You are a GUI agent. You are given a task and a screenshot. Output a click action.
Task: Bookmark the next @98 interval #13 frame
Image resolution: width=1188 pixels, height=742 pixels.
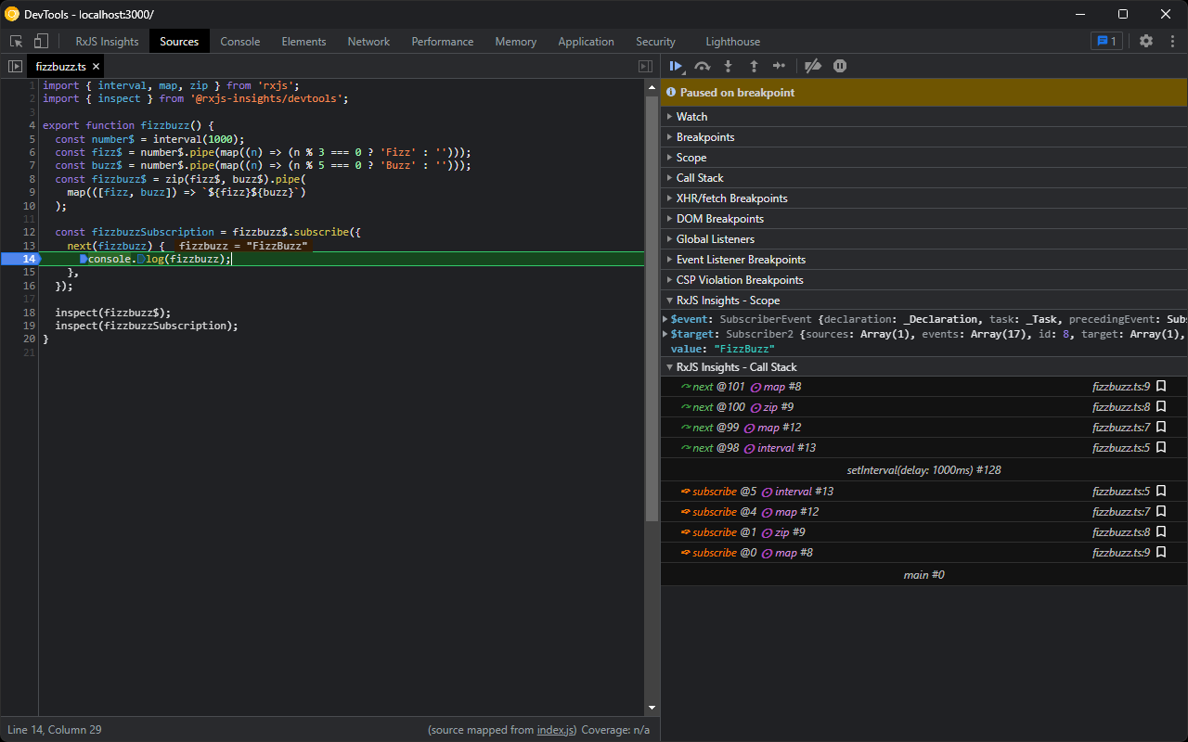[x=1161, y=448]
